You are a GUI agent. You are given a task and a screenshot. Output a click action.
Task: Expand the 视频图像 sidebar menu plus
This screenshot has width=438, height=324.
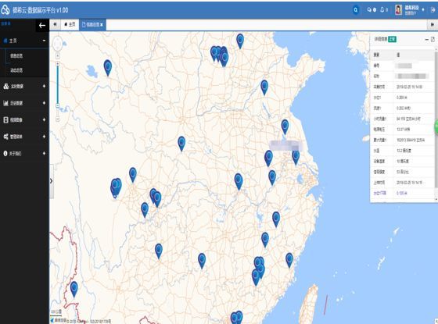(x=44, y=119)
